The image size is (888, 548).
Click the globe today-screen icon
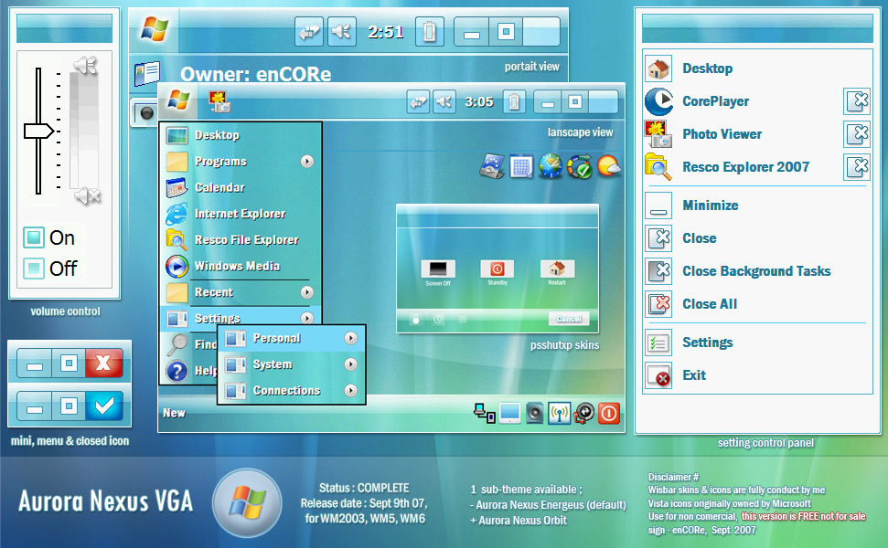pos(551,166)
